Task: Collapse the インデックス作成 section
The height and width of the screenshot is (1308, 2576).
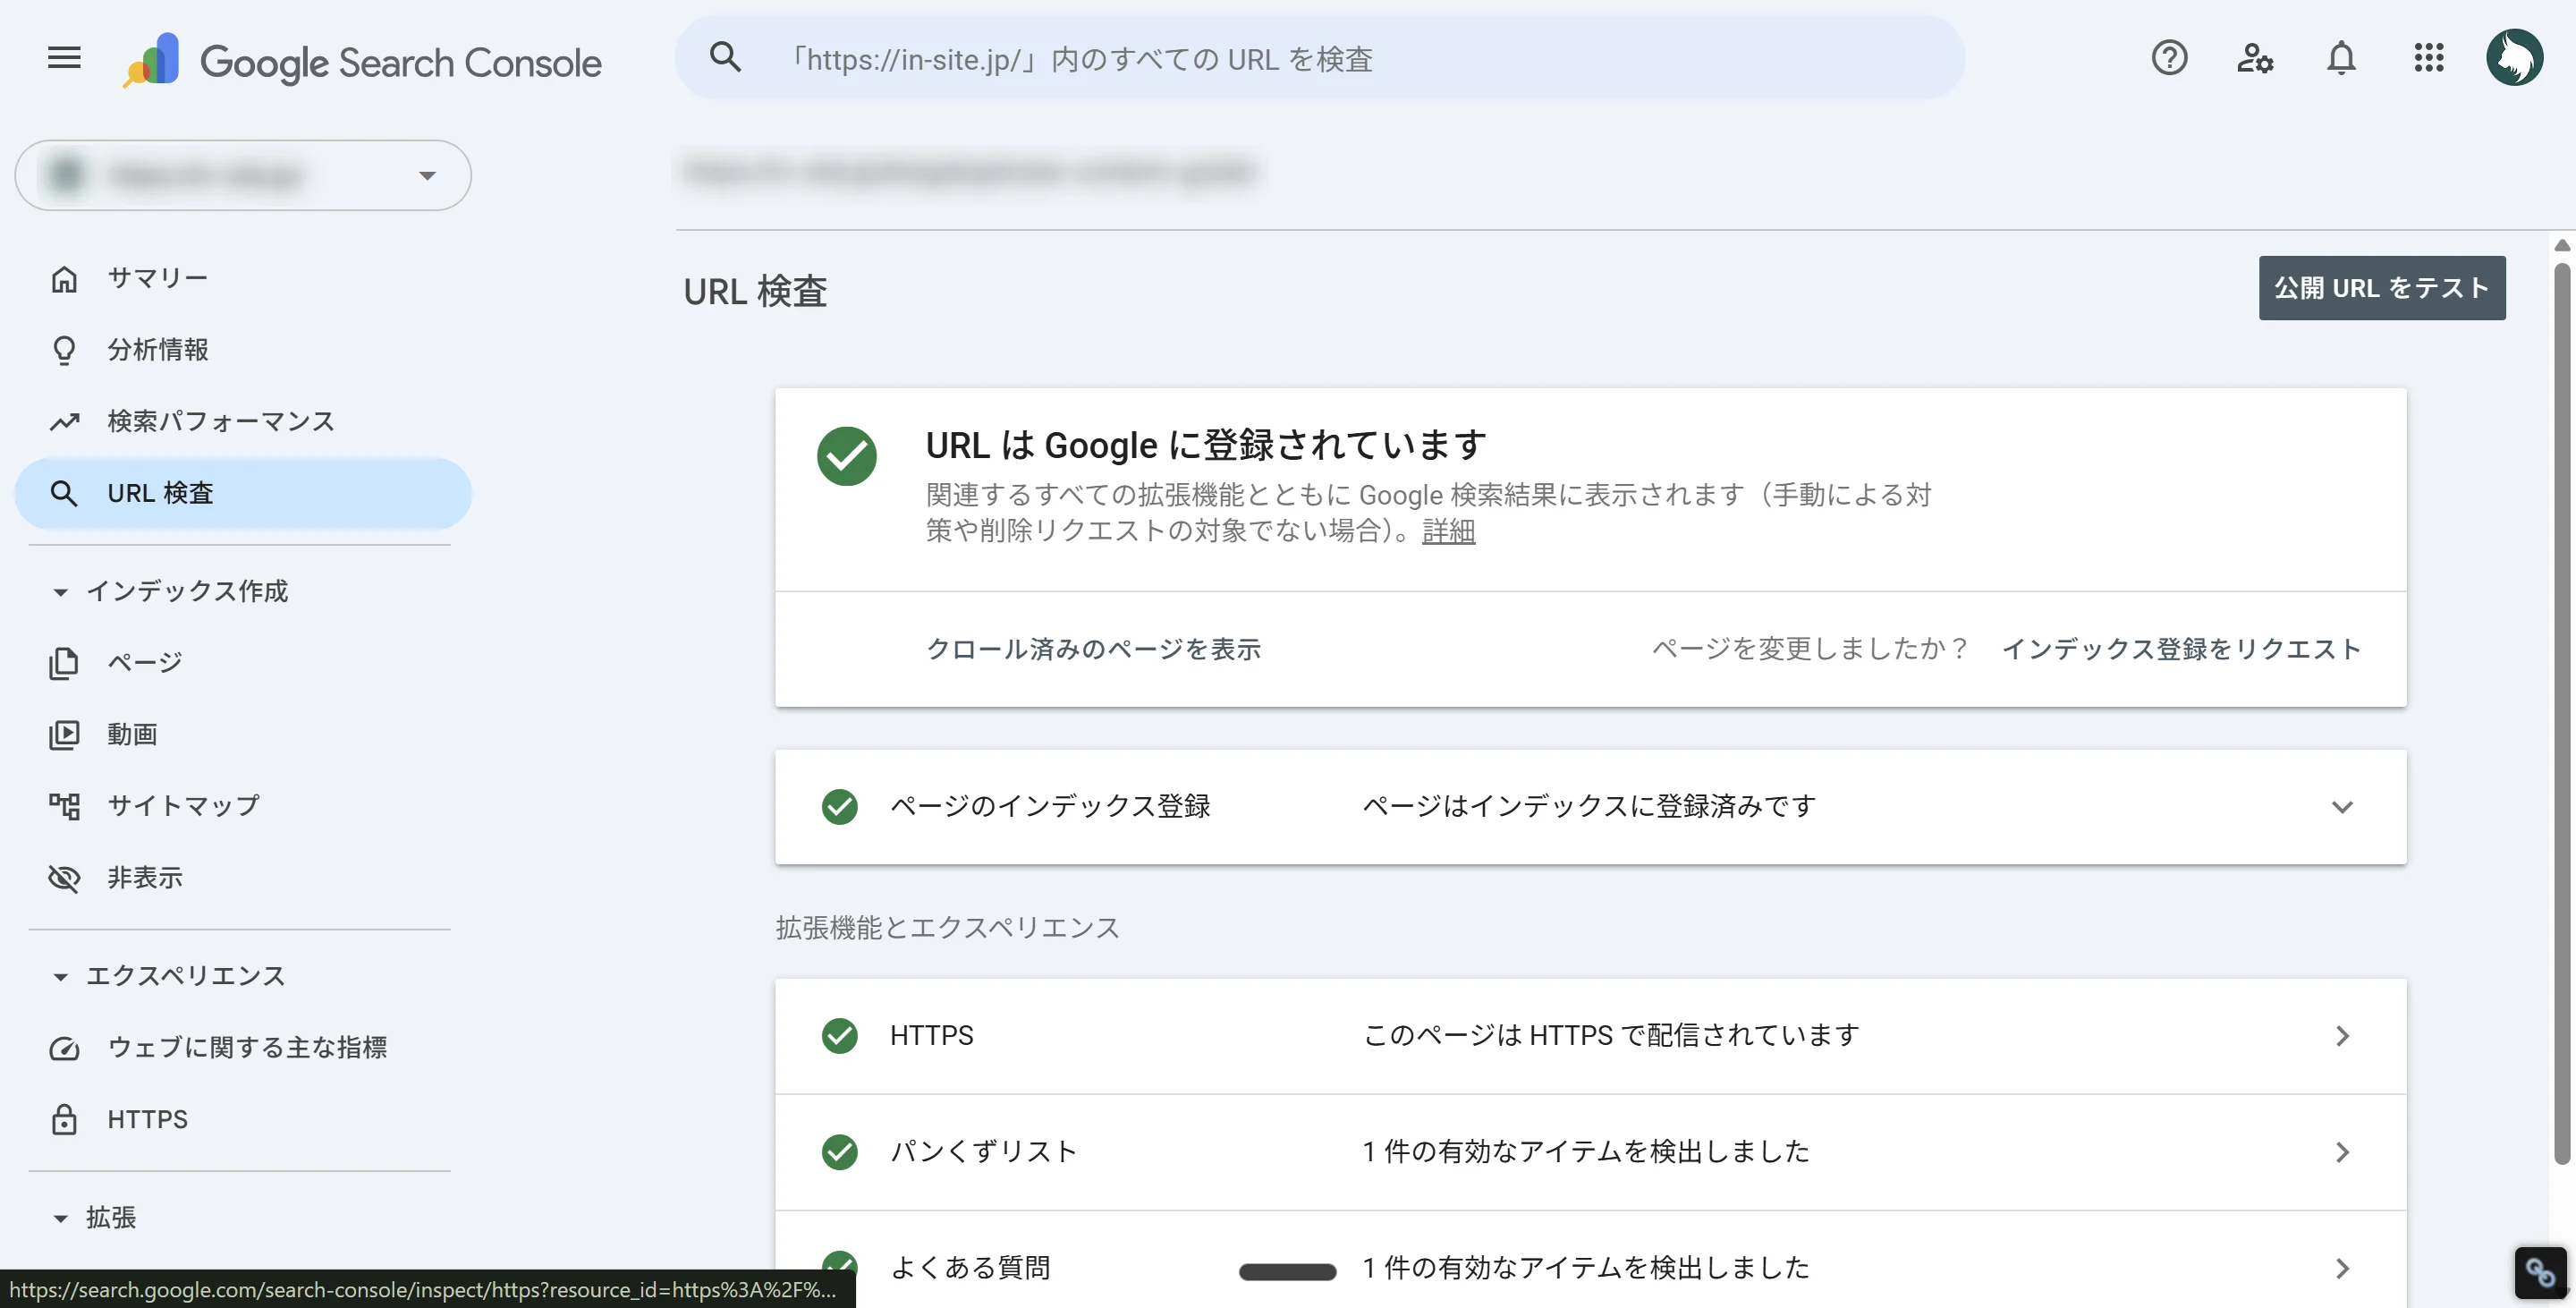Action: (x=60, y=591)
